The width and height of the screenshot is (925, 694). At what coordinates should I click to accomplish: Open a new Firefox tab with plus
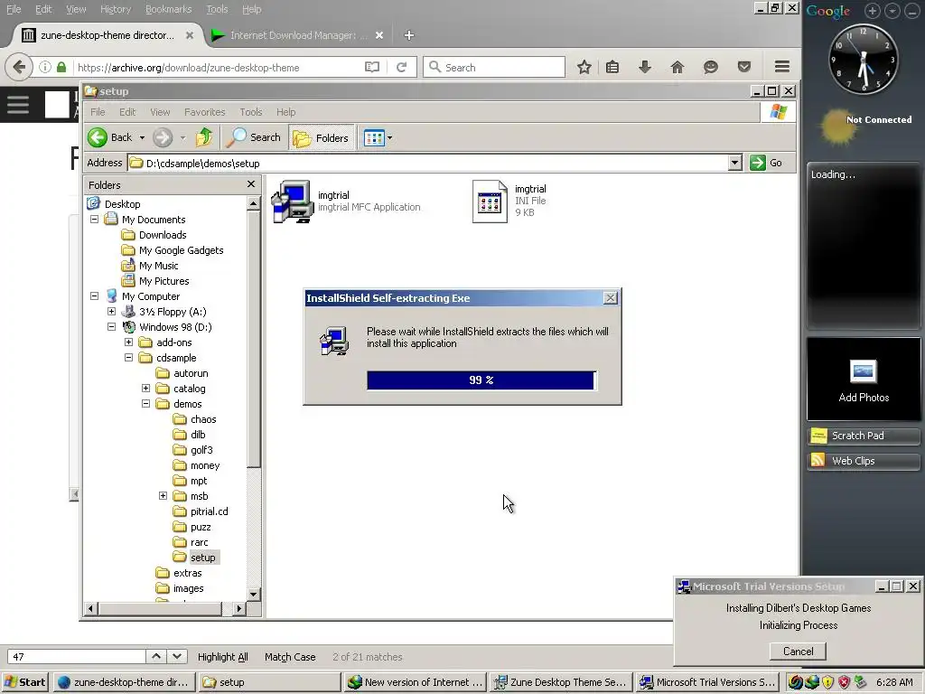(409, 35)
